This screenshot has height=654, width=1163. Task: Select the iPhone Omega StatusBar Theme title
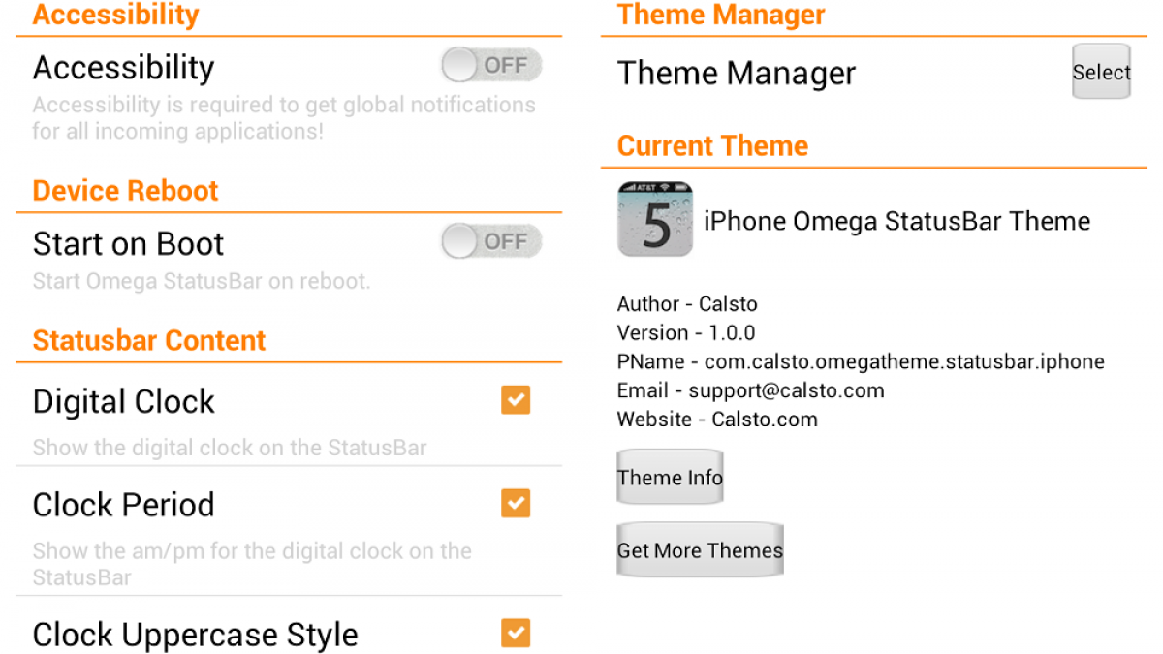896,221
